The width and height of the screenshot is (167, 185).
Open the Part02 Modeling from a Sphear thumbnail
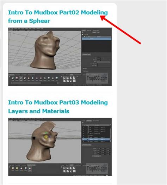(60, 57)
